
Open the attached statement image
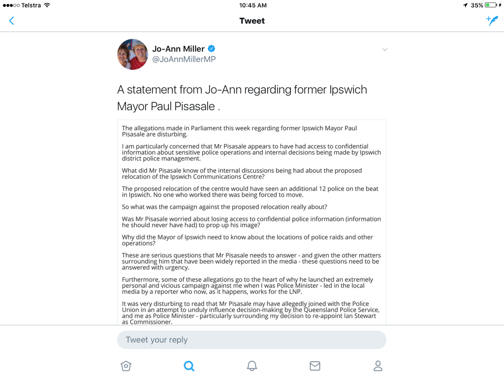pyautogui.click(x=252, y=222)
